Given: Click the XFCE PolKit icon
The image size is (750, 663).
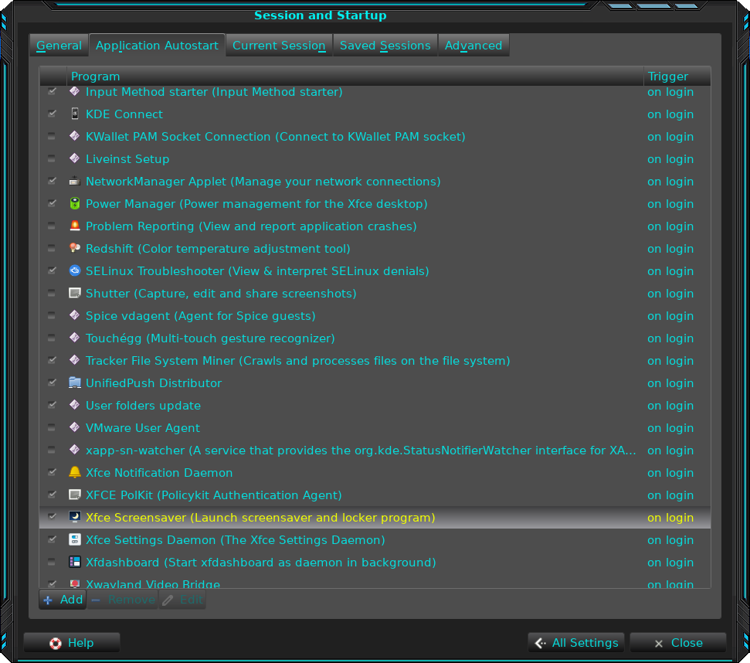Looking at the screenshot, I should point(75,495).
